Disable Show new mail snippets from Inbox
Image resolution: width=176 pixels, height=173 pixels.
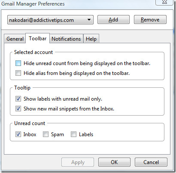(18, 109)
